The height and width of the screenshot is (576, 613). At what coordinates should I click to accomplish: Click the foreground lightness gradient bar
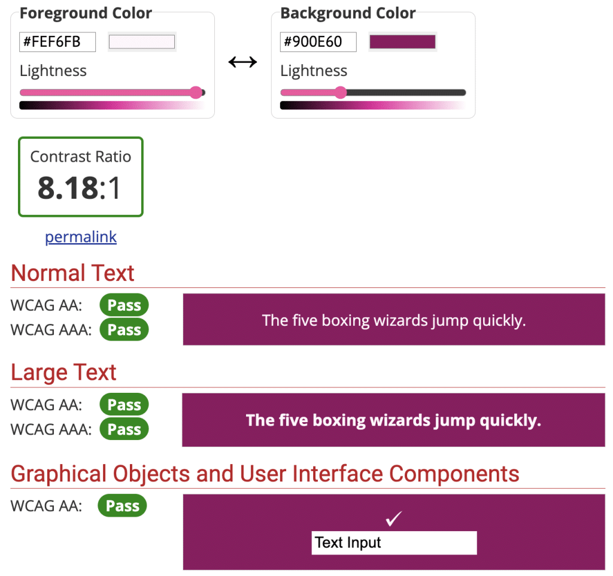pyautogui.click(x=112, y=105)
